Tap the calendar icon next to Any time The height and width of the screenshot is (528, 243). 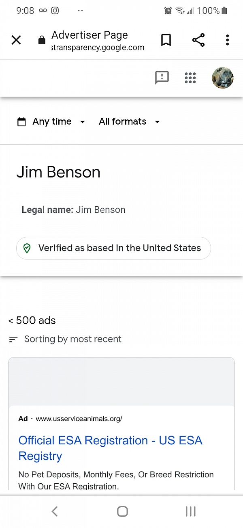coord(21,122)
